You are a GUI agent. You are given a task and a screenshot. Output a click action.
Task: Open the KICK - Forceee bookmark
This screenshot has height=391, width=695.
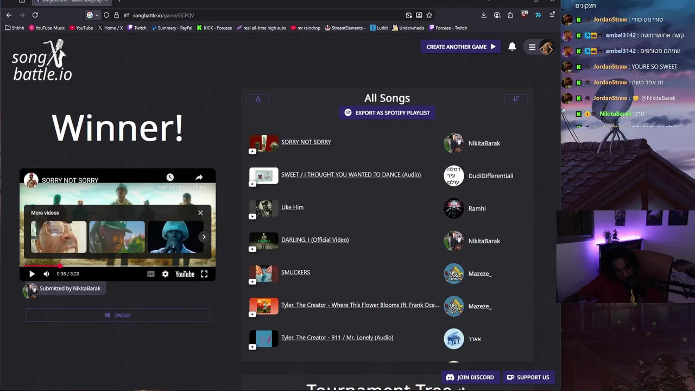tap(214, 28)
